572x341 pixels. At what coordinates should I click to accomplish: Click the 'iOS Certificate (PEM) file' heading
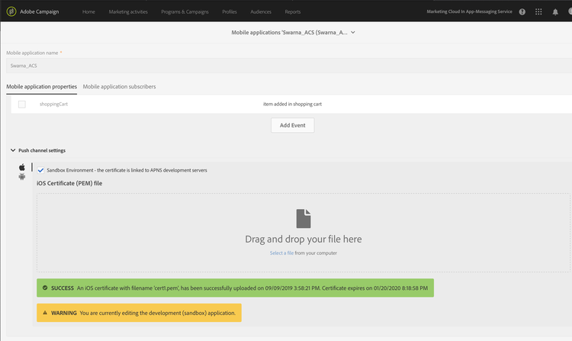click(x=69, y=183)
